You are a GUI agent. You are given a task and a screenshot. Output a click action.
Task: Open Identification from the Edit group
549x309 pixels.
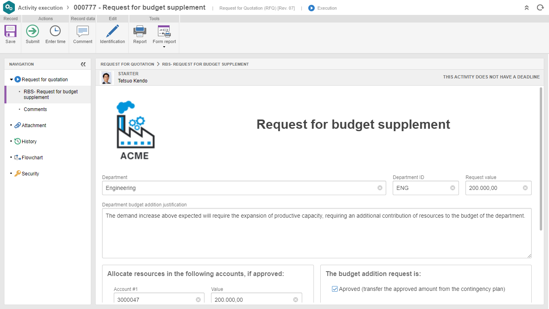112,31
